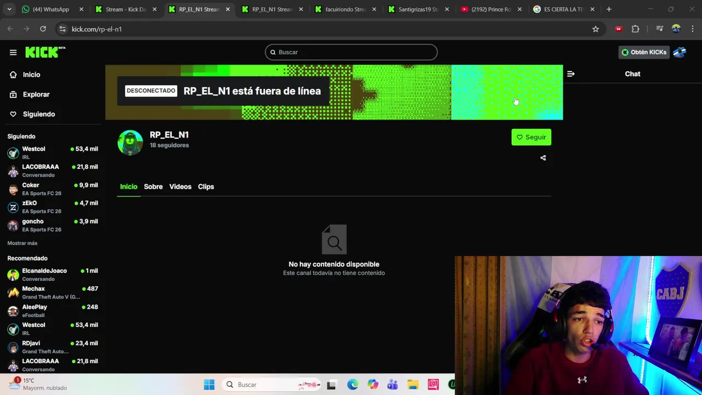The height and width of the screenshot is (395, 702).
Task: Click the KICK logo
Action: tap(45, 52)
